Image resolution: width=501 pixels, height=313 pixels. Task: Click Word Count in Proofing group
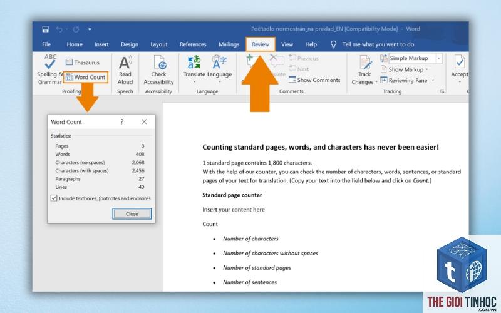coord(86,77)
